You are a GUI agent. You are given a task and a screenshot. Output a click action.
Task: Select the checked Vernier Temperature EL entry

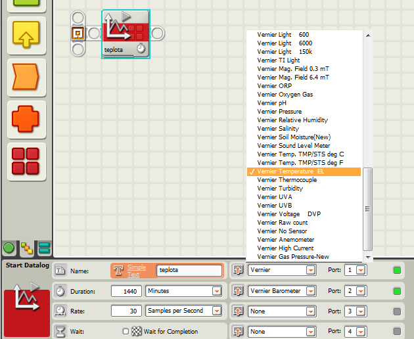304,171
